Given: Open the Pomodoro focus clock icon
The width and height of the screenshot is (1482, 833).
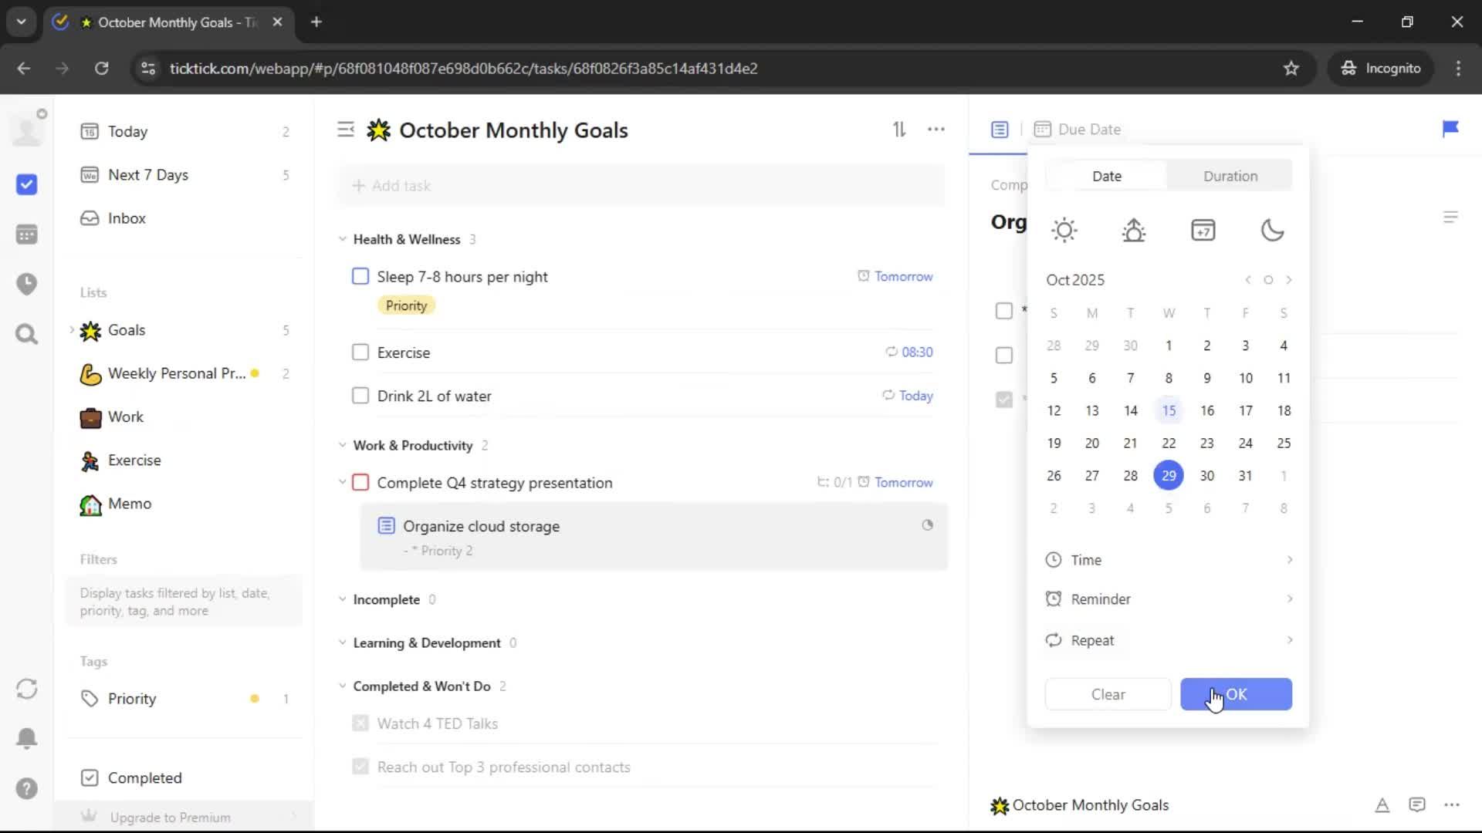Looking at the screenshot, I should pyautogui.click(x=26, y=284).
